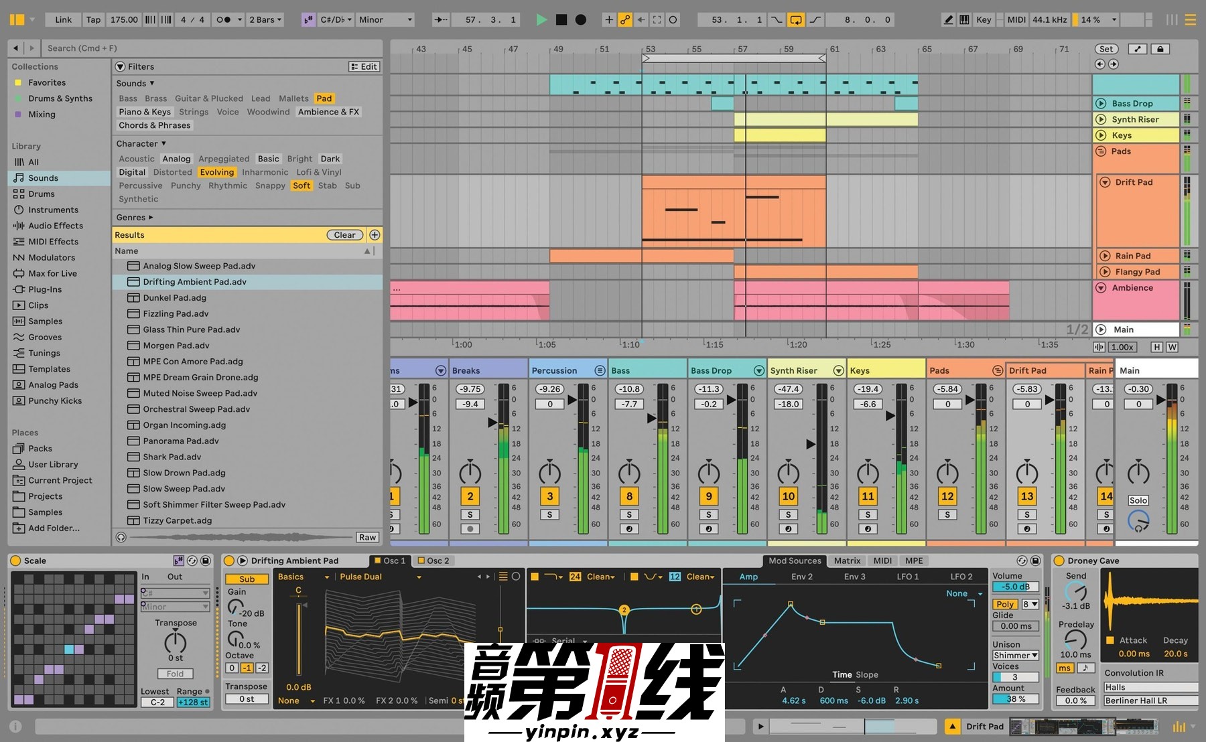This screenshot has height=742, width=1206.
Task: Expand the Genres filter group
Action: [x=135, y=217]
